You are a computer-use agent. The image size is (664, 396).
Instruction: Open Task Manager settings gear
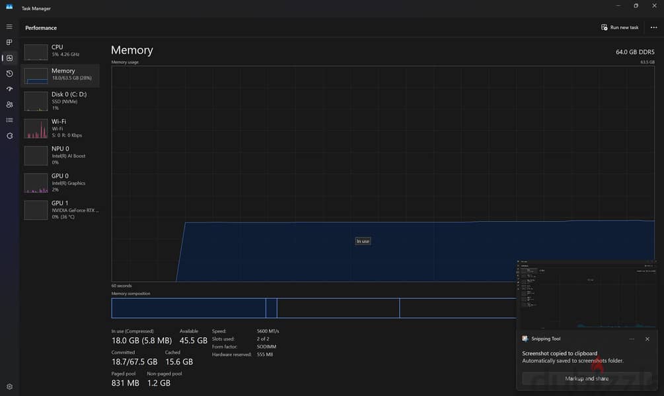click(9, 387)
